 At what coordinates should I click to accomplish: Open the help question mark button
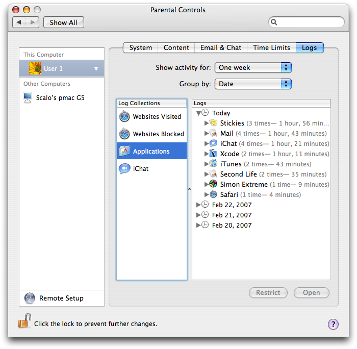(x=333, y=324)
